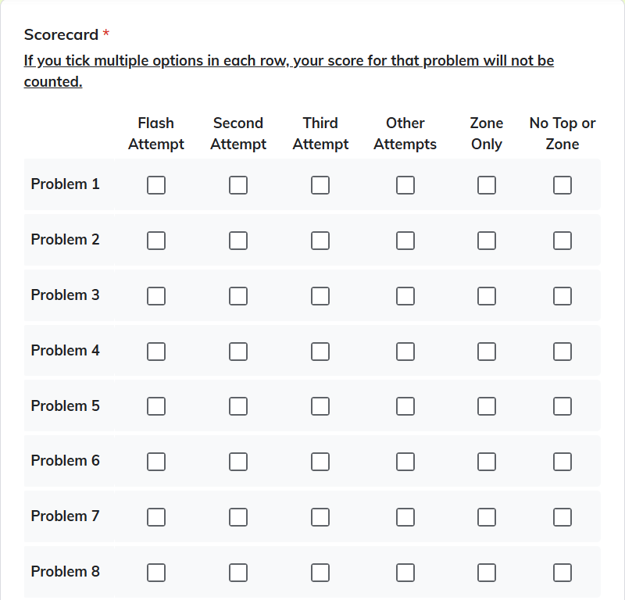Screen dimensions: 625x600
Task: Check Other Attempts for Problem 3
Action: click(x=405, y=296)
